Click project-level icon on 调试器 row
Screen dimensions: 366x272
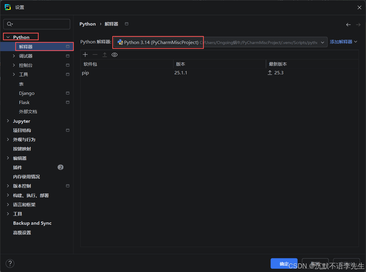(68, 56)
